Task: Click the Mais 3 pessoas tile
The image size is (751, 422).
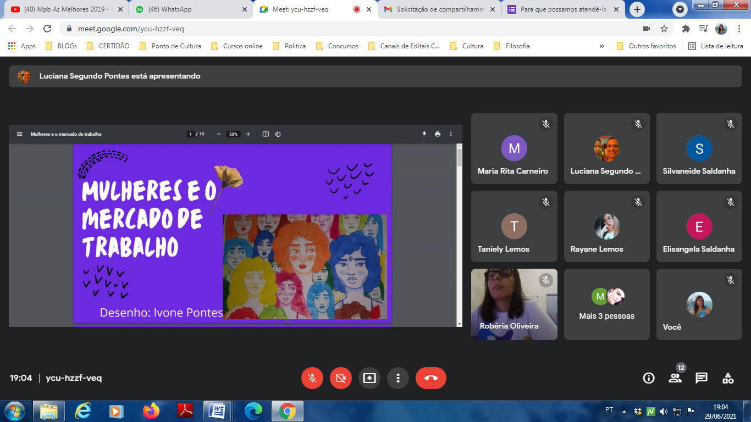Action: [x=606, y=304]
